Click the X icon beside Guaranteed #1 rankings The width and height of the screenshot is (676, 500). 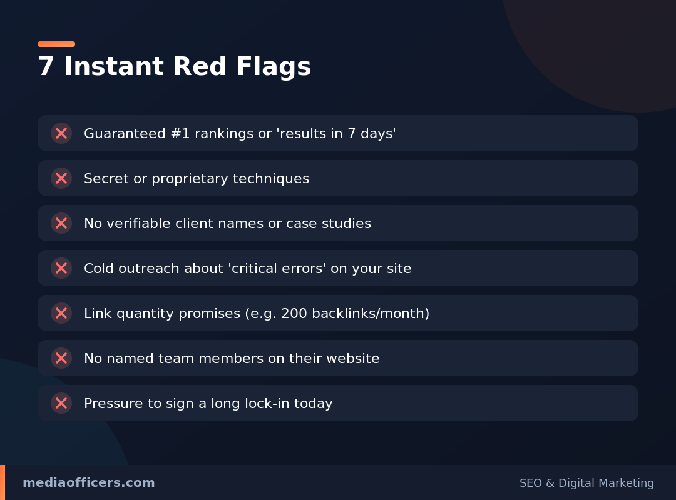point(61,133)
